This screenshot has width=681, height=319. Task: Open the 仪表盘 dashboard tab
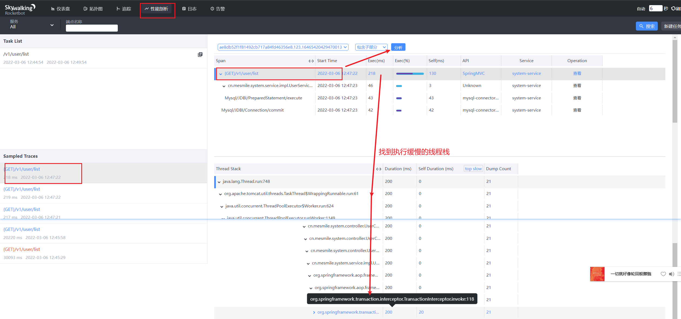click(x=61, y=9)
